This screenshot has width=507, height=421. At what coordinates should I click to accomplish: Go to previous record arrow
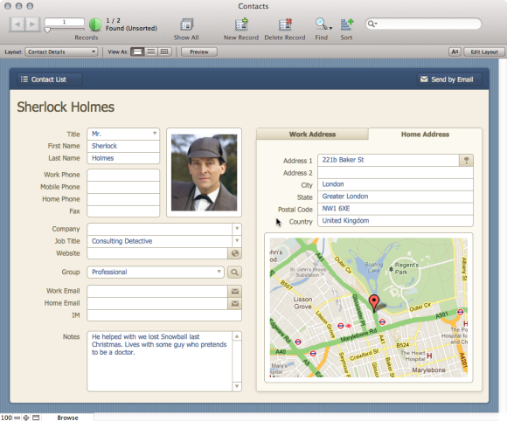pyautogui.click(x=17, y=24)
